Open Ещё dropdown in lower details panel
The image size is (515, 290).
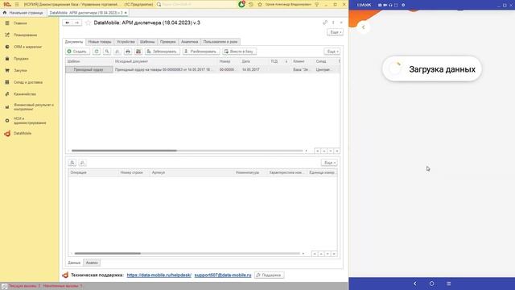(x=329, y=163)
